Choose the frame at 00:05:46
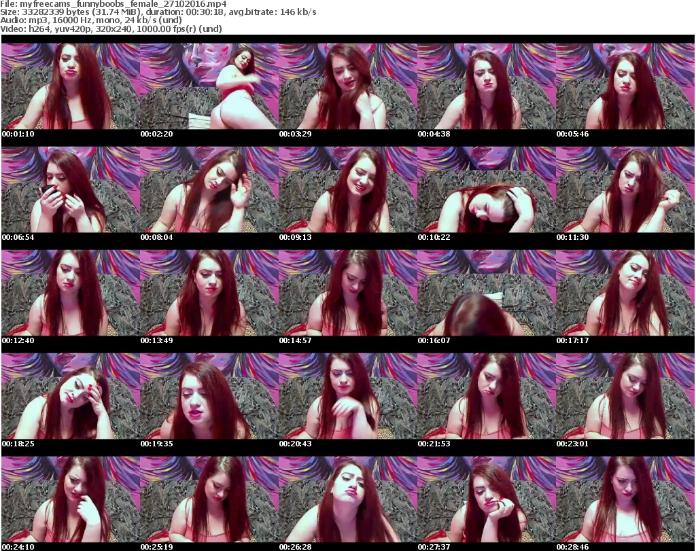This screenshot has width=696, height=551. 625,86
